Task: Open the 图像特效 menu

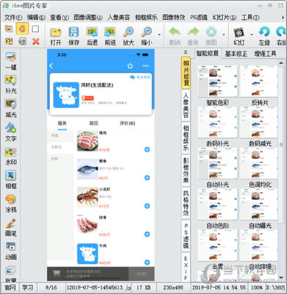Action: click(174, 18)
